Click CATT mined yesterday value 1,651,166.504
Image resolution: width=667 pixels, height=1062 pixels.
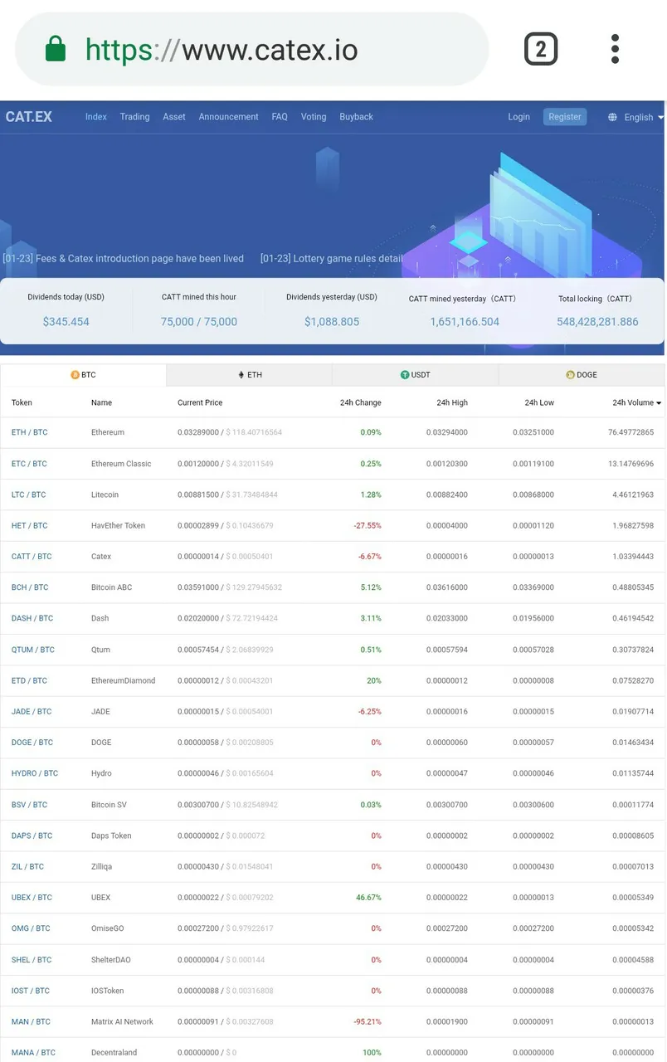click(x=465, y=322)
